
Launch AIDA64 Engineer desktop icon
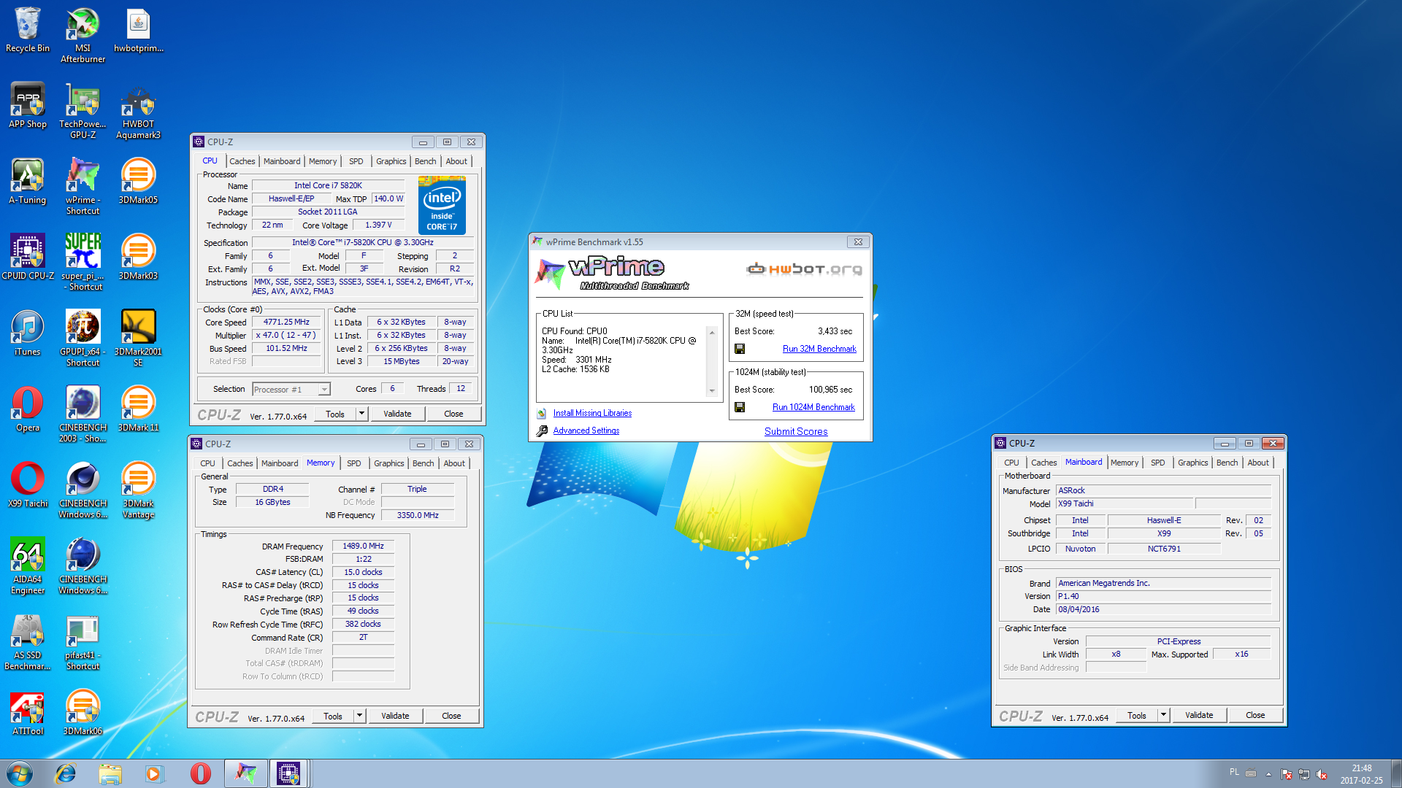pyautogui.click(x=28, y=566)
